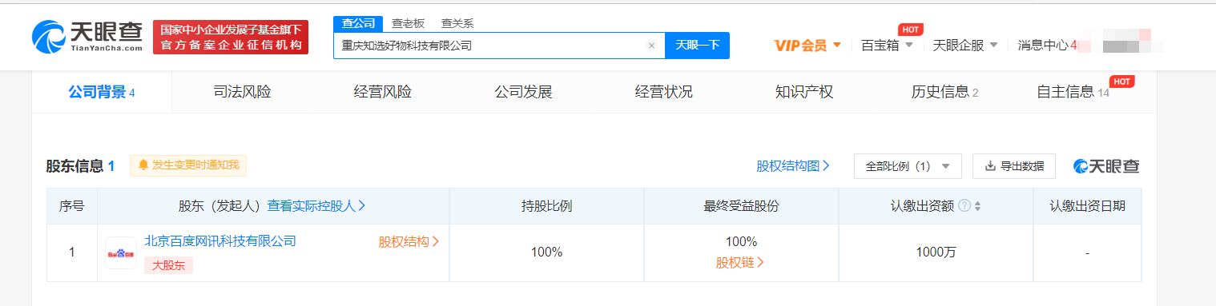Open the 全部比例 (1) filter dropdown

[908, 166]
